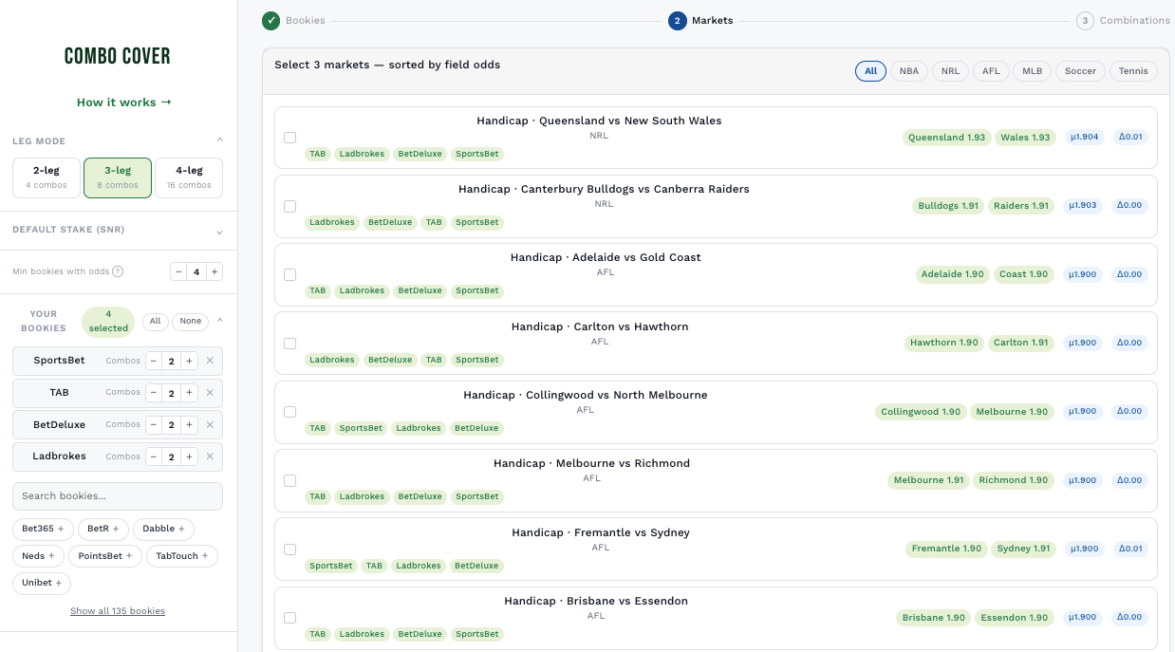Increase TAB combos with plus button
This screenshot has height=652, width=1175.
click(190, 393)
